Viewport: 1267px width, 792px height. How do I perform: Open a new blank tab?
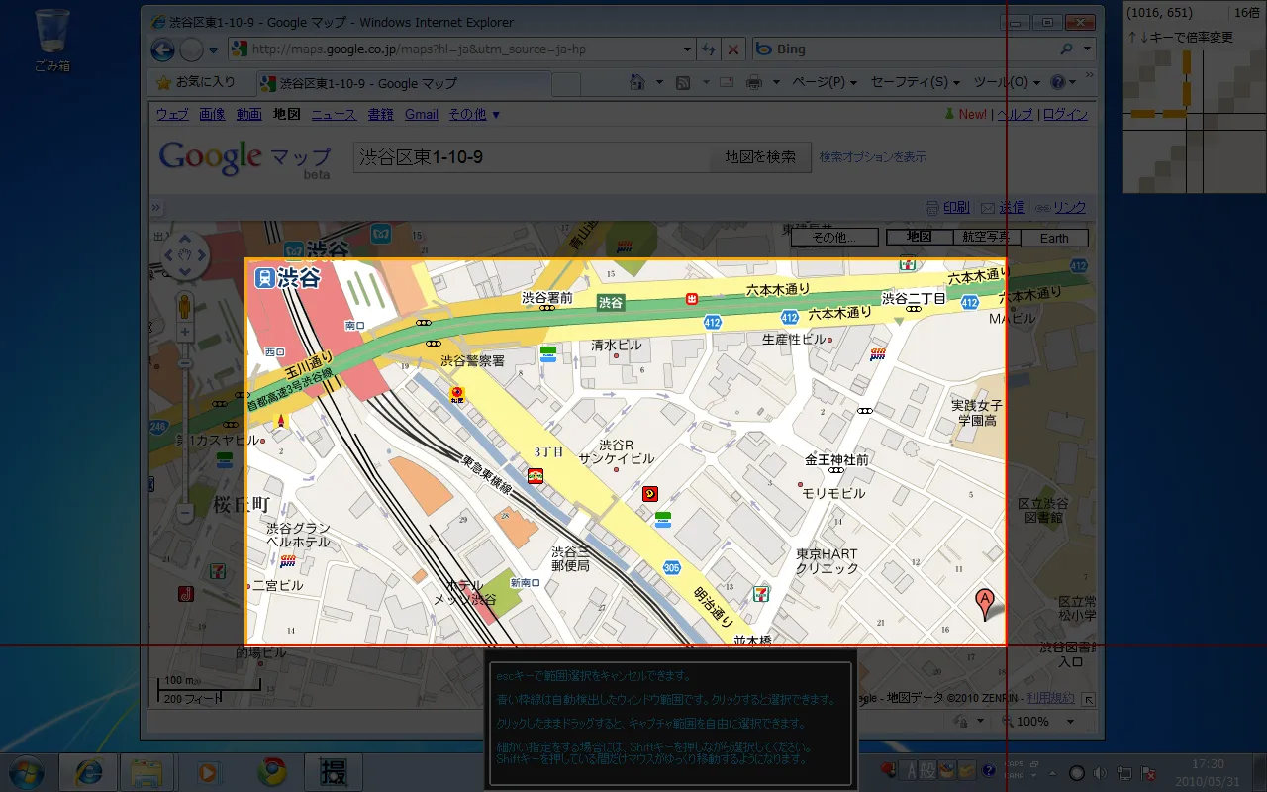[565, 84]
